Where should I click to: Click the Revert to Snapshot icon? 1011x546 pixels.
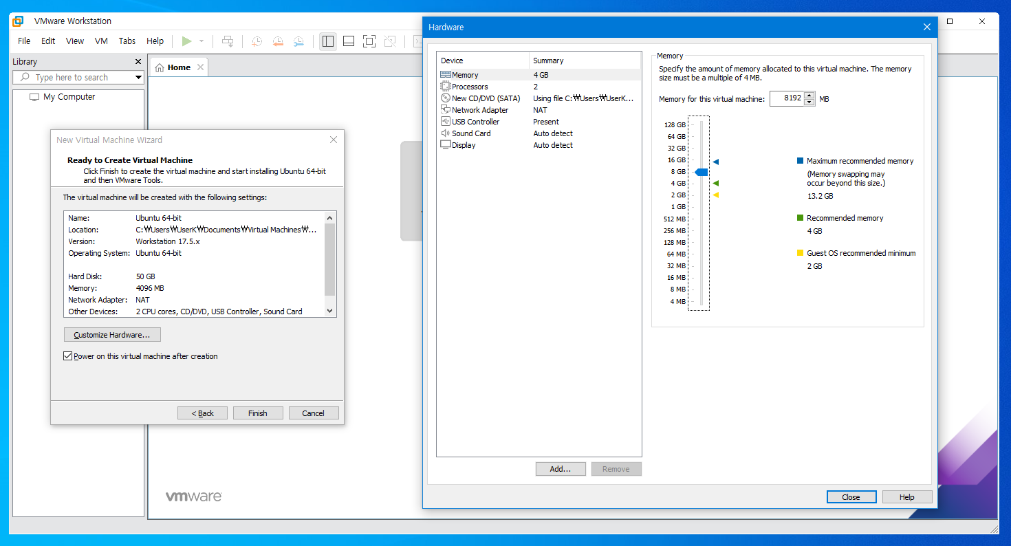tap(278, 41)
